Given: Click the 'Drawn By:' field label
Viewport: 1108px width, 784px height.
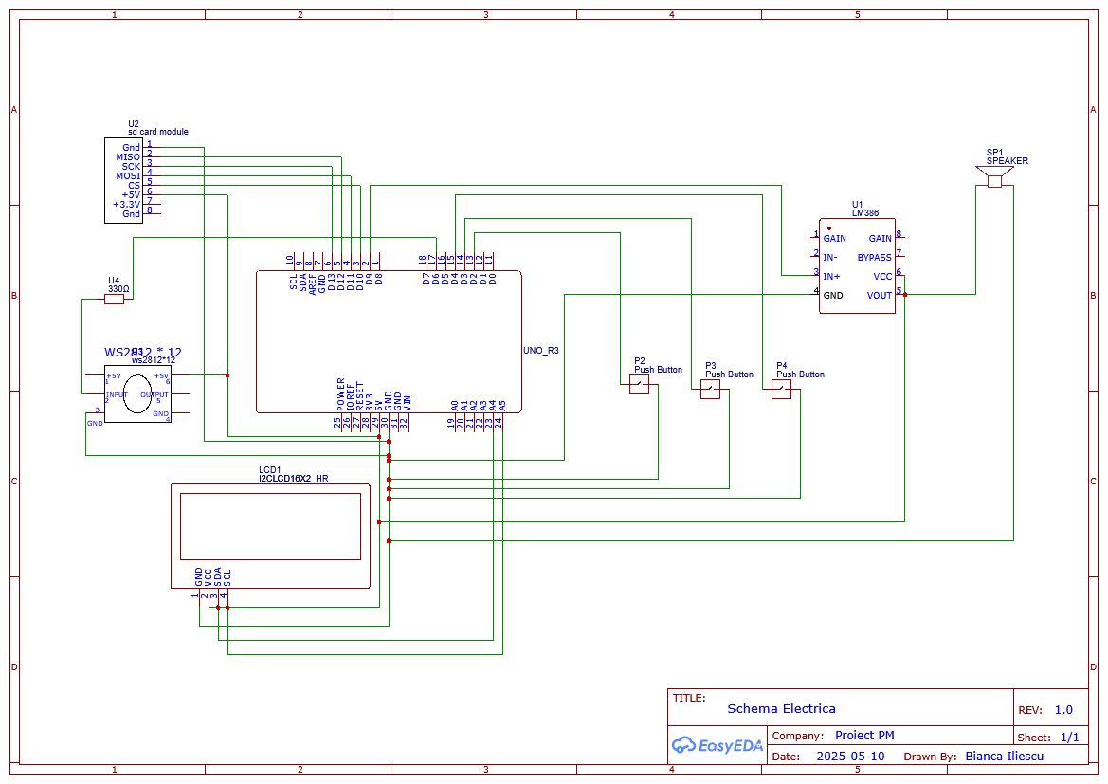Looking at the screenshot, I should [x=932, y=757].
